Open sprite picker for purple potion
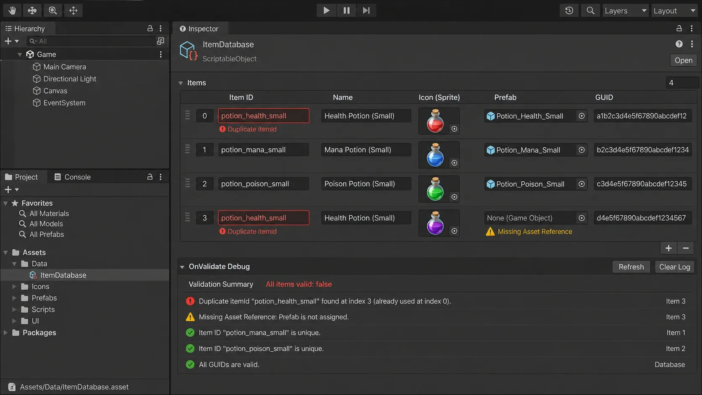 454,231
